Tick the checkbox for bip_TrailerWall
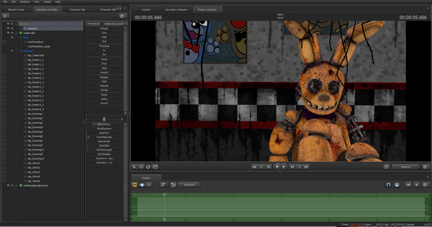This screenshot has width=432, height=227. [4, 55]
